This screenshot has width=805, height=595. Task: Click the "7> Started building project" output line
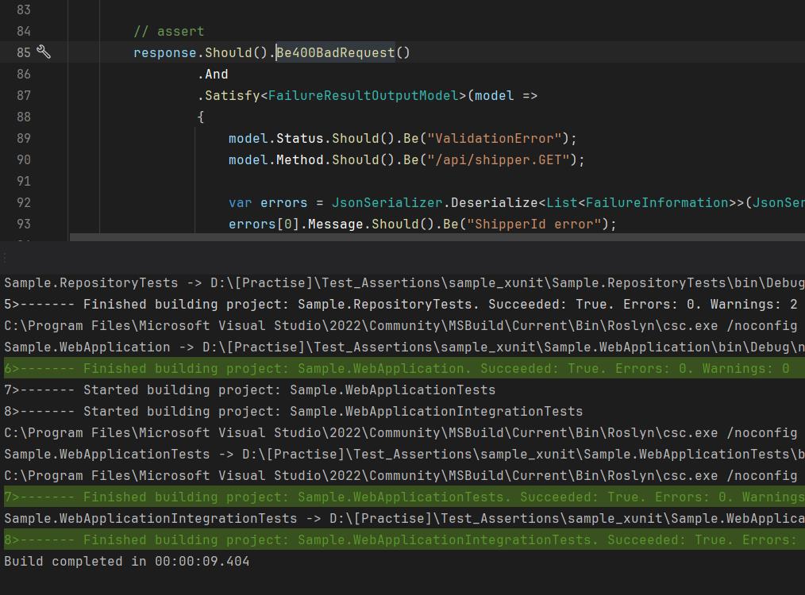coord(250,390)
